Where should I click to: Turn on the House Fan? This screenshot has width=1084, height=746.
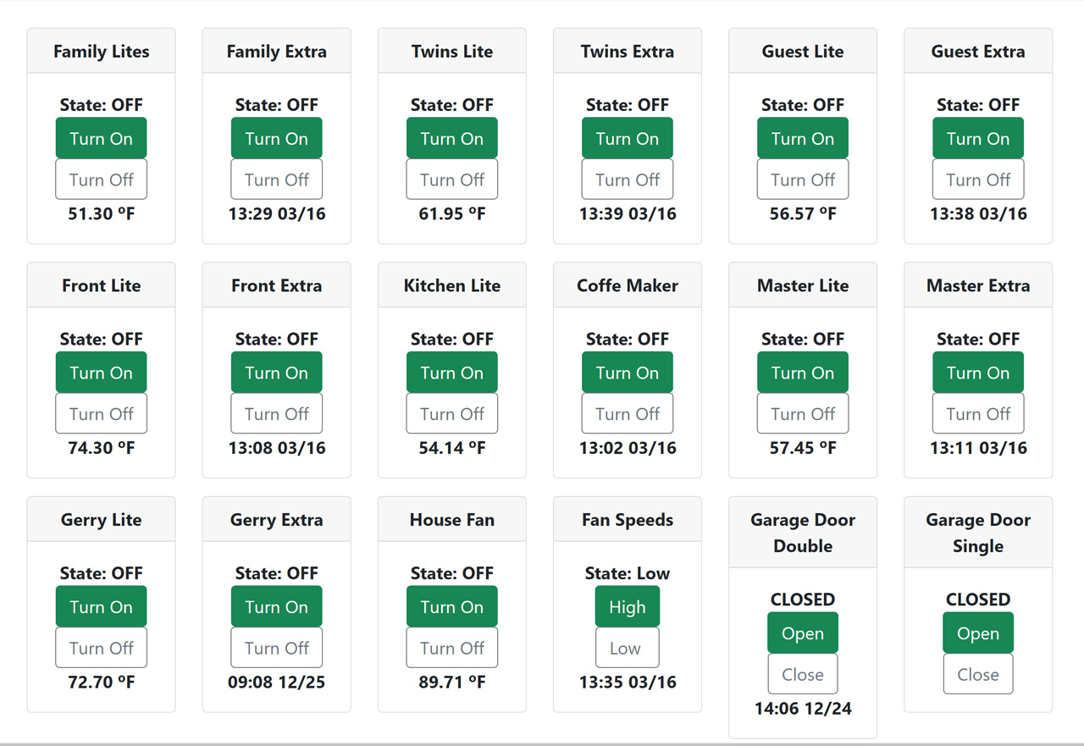(x=451, y=607)
